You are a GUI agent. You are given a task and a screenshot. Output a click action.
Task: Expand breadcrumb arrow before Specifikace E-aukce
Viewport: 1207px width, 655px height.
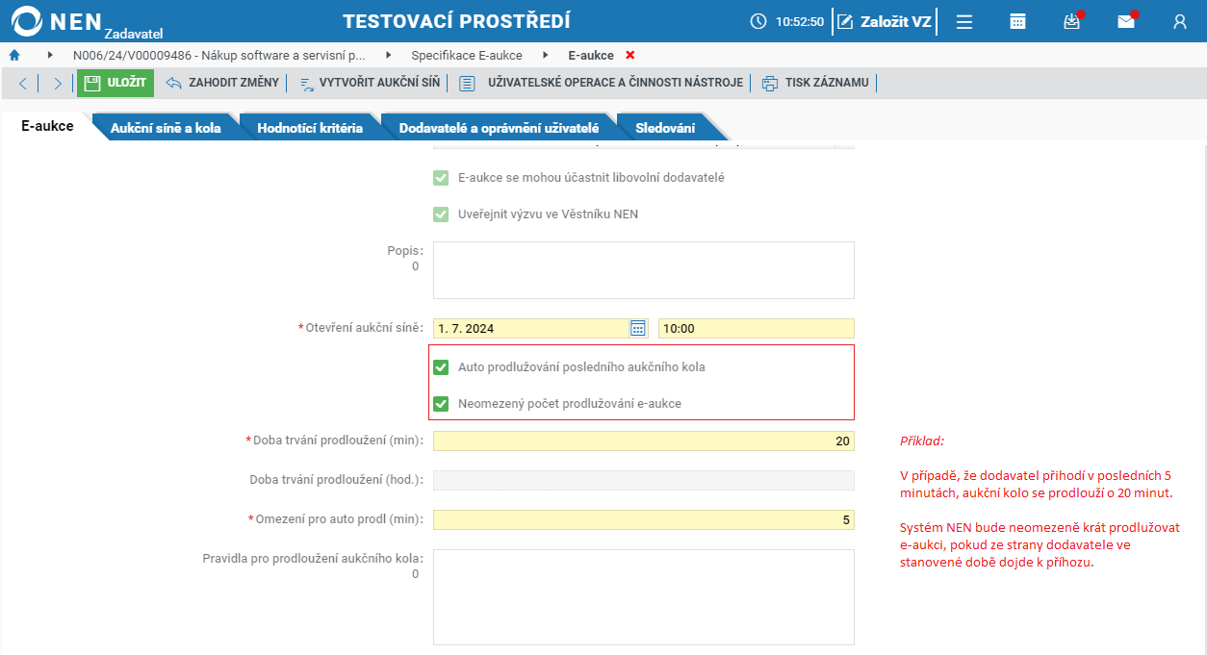click(389, 55)
